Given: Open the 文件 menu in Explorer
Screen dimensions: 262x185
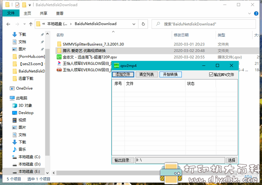Looking at the screenshot, I should [x=11, y=13].
